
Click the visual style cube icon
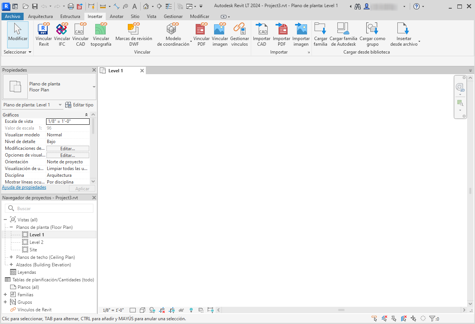pos(142,310)
